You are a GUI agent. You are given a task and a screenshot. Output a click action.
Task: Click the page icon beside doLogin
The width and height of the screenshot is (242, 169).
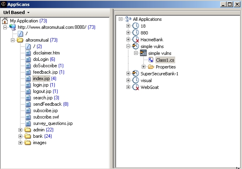click(28, 59)
